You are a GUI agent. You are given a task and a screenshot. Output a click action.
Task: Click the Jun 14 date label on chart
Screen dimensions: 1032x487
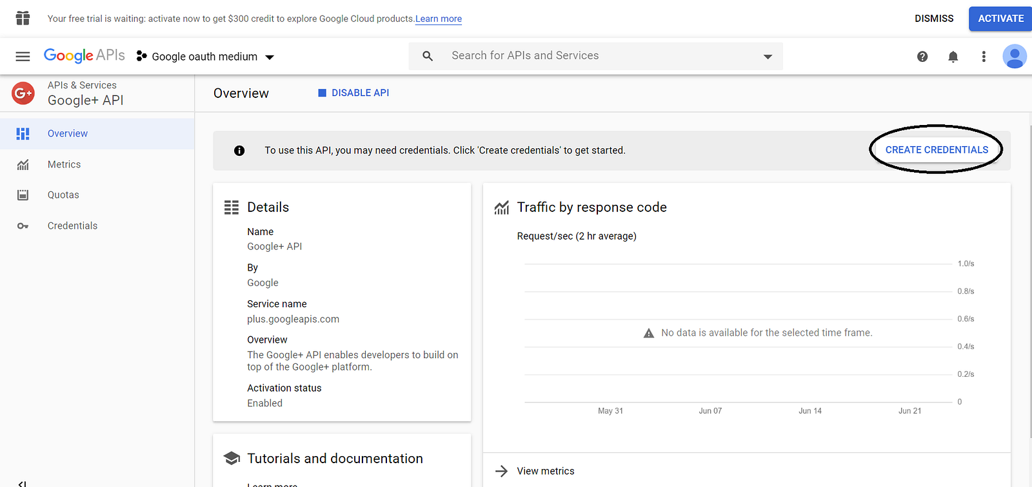click(x=810, y=411)
